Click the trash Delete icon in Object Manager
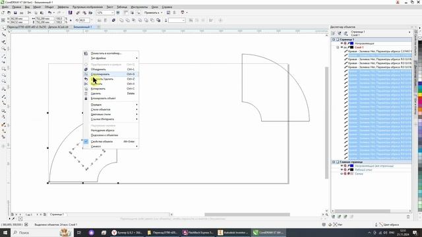422x237 pixels. [408, 217]
